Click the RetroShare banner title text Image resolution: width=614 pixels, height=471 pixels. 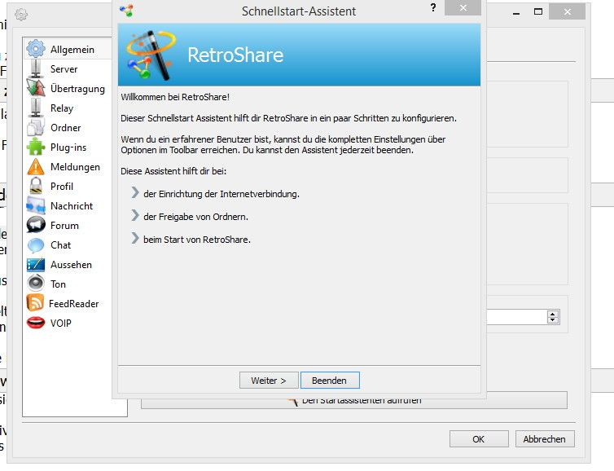tap(235, 55)
